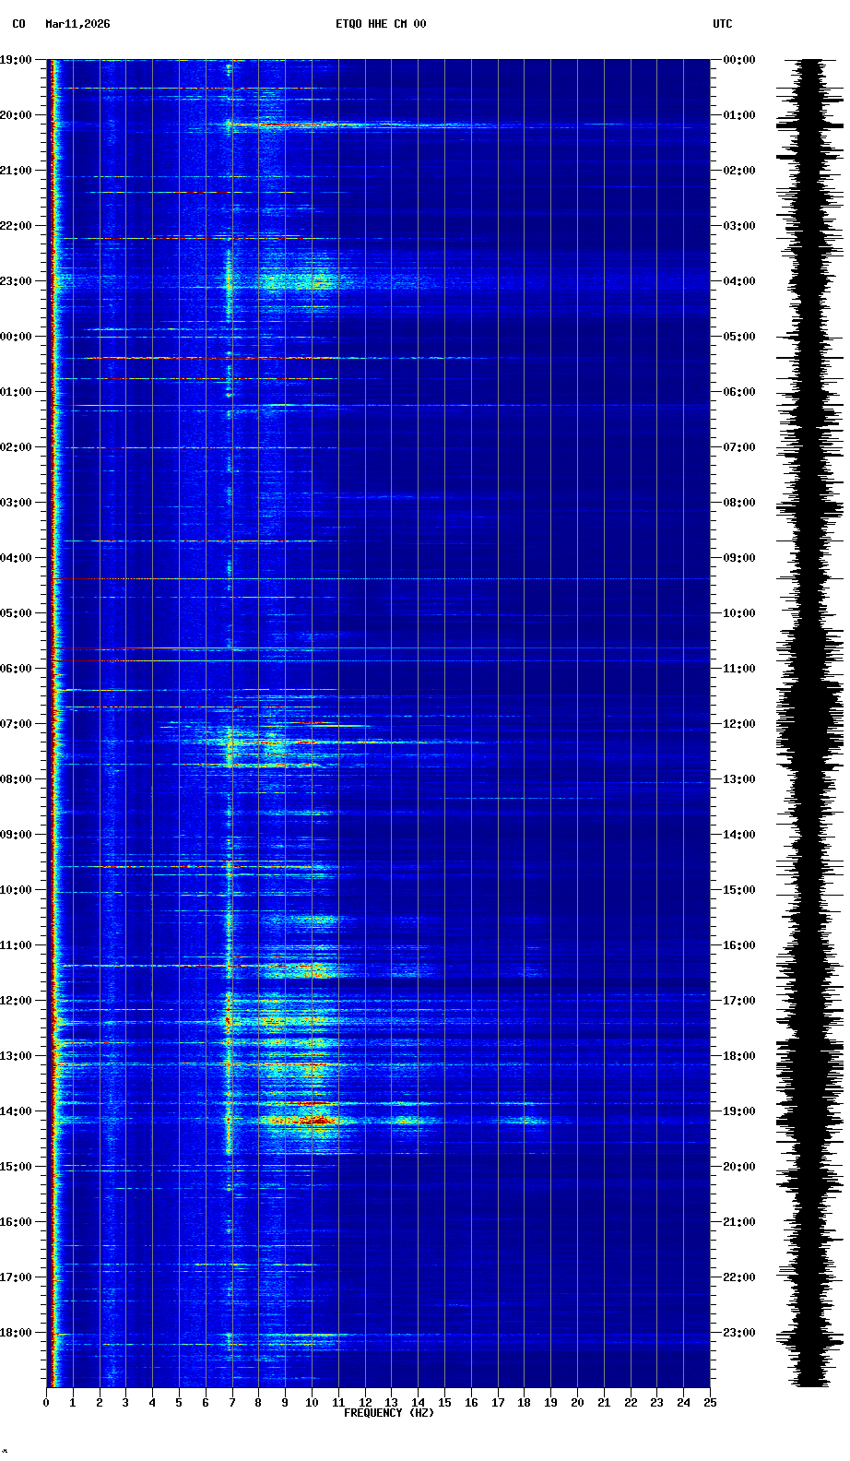The height and width of the screenshot is (1461, 850).
Task: Select the 19:00 label on right UTC axis
Action: click(x=740, y=1111)
